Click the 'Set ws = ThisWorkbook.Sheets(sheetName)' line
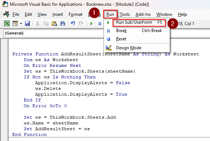 [79, 71]
